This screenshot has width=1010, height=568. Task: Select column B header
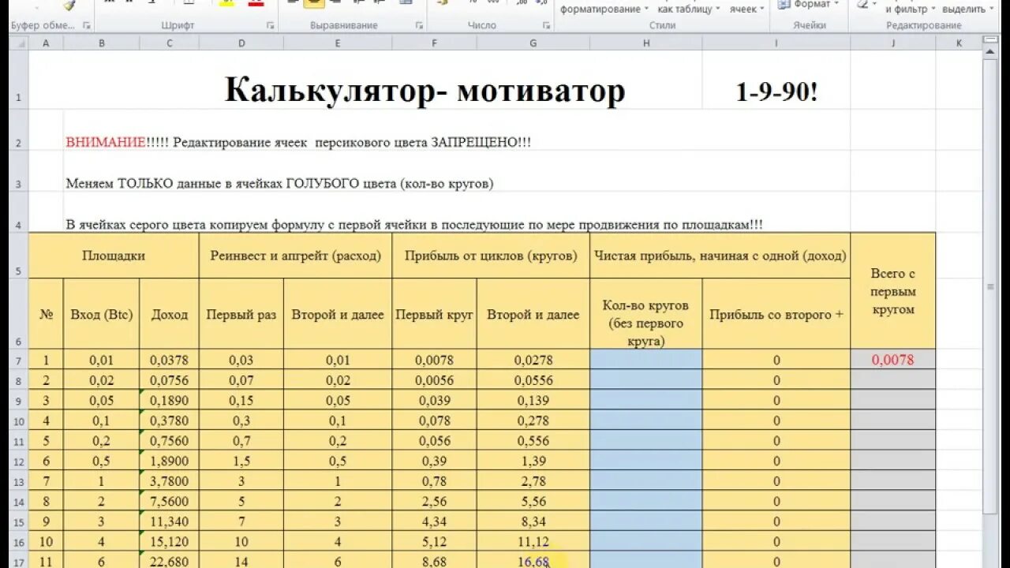click(x=102, y=43)
